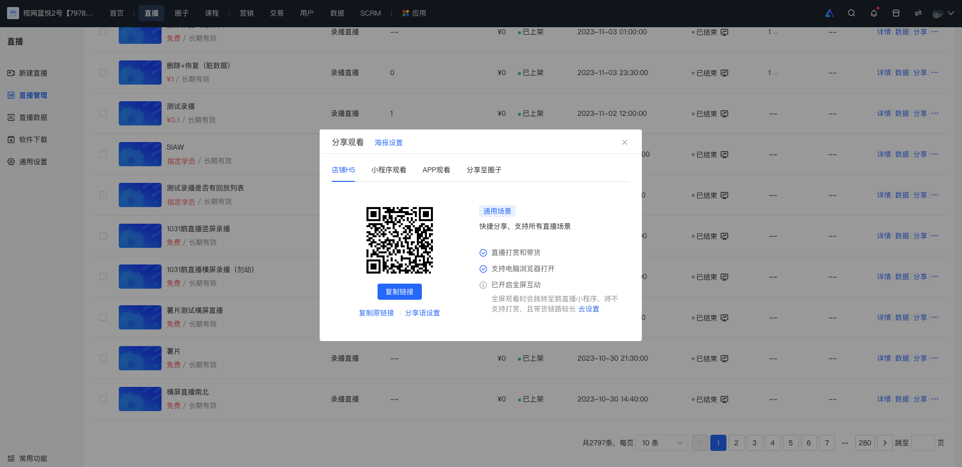Switch to the 小程序观看 tab
The height and width of the screenshot is (467, 962).
389,170
